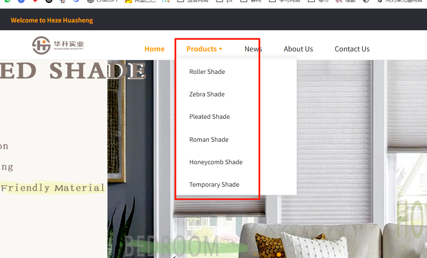This screenshot has height=258, width=427.
Task: Select the Roman Shade entry
Action: coord(209,140)
